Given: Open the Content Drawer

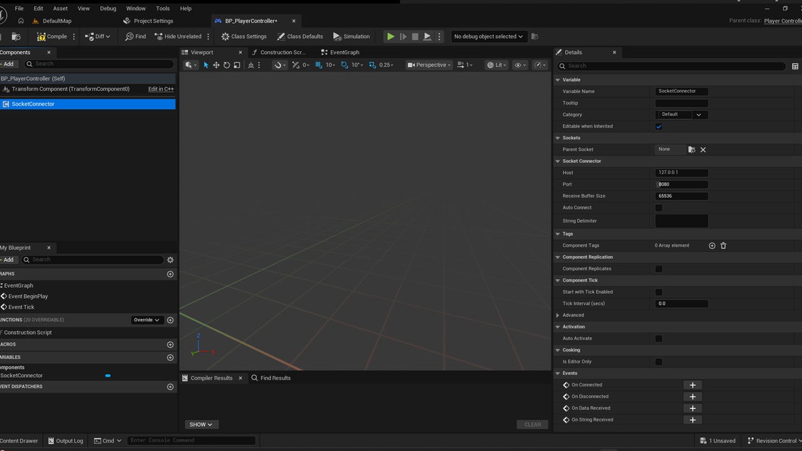Looking at the screenshot, I should point(19,441).
